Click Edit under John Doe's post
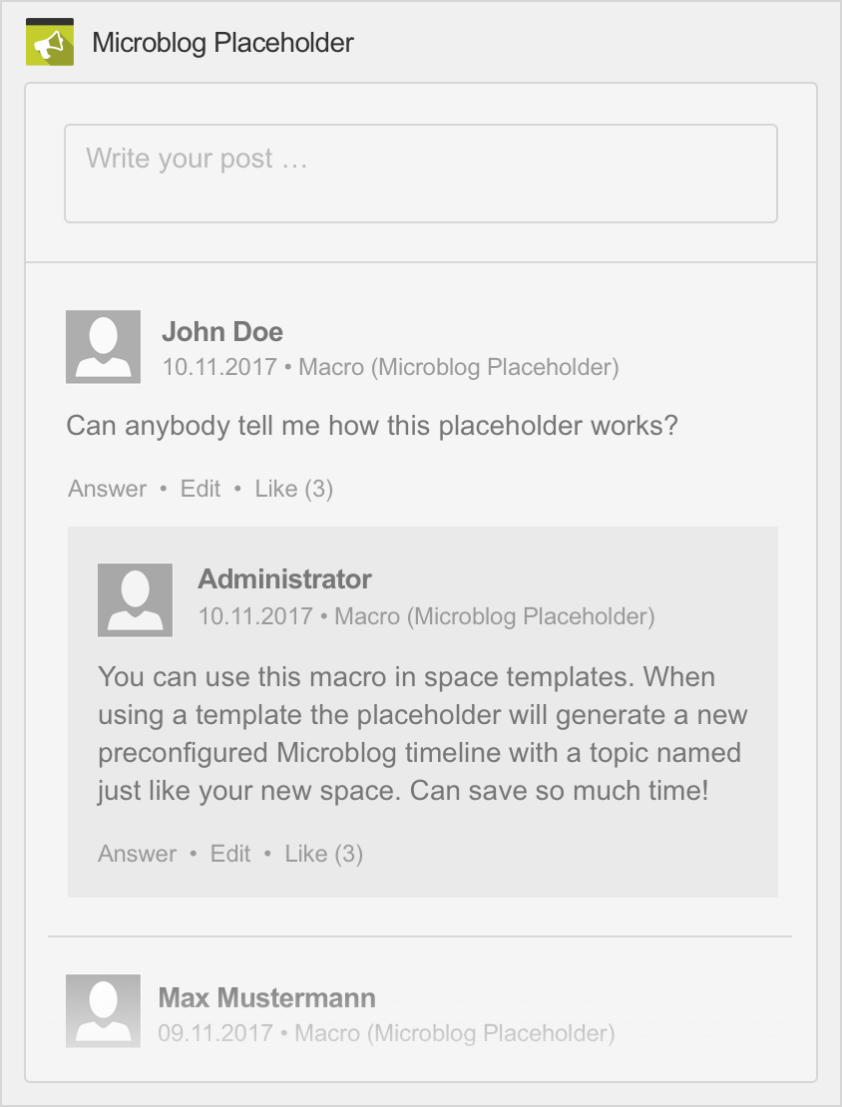The width and height of the screenshot is (842, 1107). [x=201, y=489]
